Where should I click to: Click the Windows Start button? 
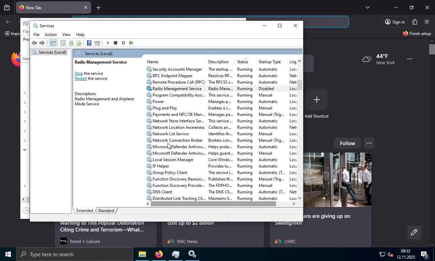[8, 254]
